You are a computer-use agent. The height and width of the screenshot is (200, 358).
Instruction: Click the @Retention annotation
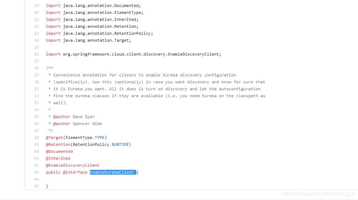(58, 144)
